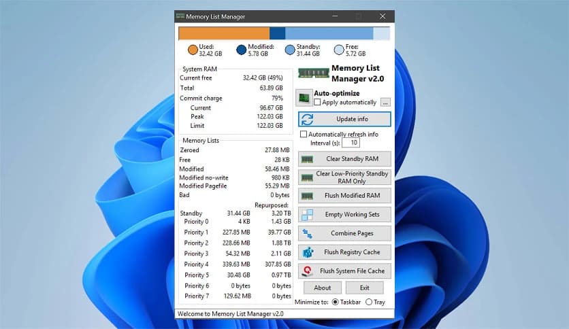This screenshot has height=329, width=569.
Task: Click the 'Modified no-write' label
Action: pos(204,178)
